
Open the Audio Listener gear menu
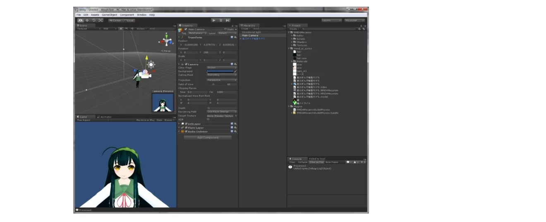click(x=235, y=131)
